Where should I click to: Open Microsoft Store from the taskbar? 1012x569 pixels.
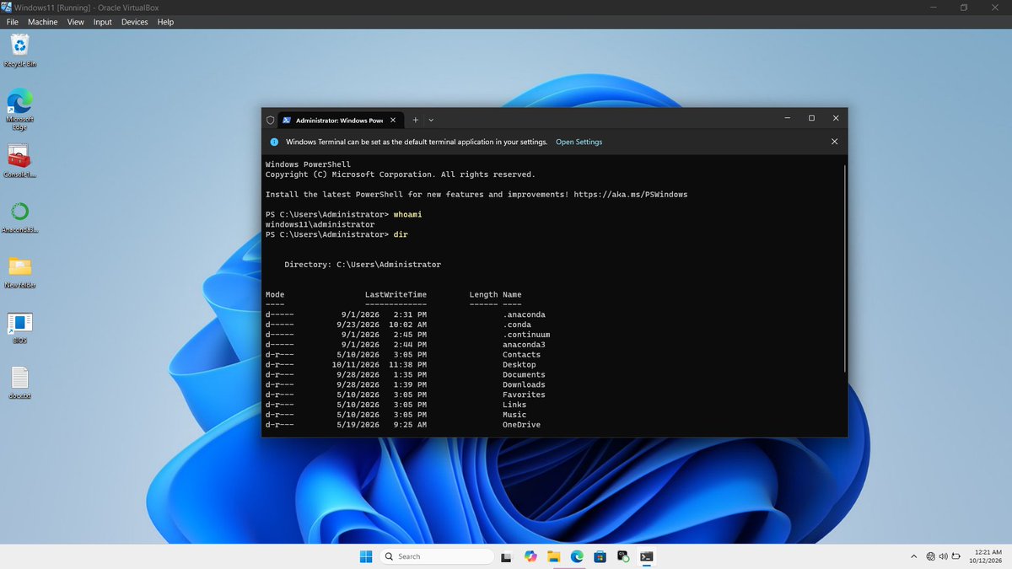pyautogui.click(x=600, y=556)
